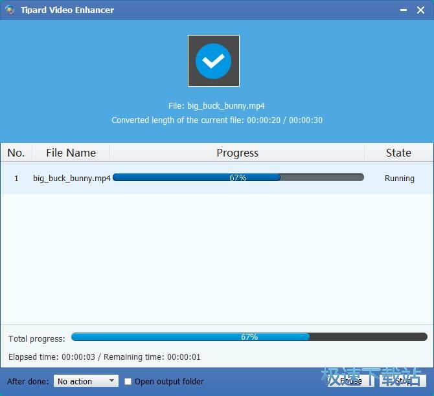Click the 'State' column header
The width and height of the screenshot is (434, 396).
[398, 153]
